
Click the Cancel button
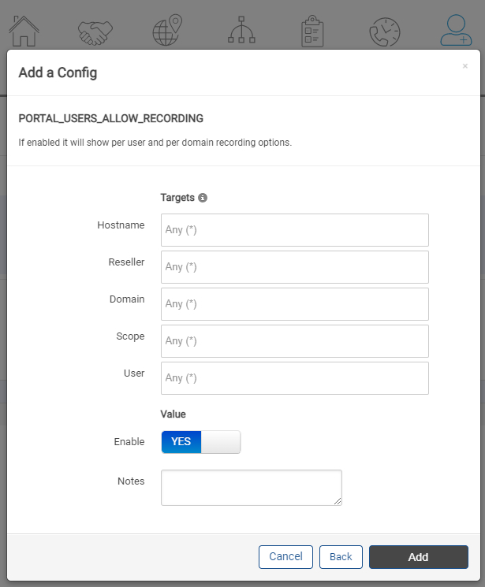tap(285, 557)
